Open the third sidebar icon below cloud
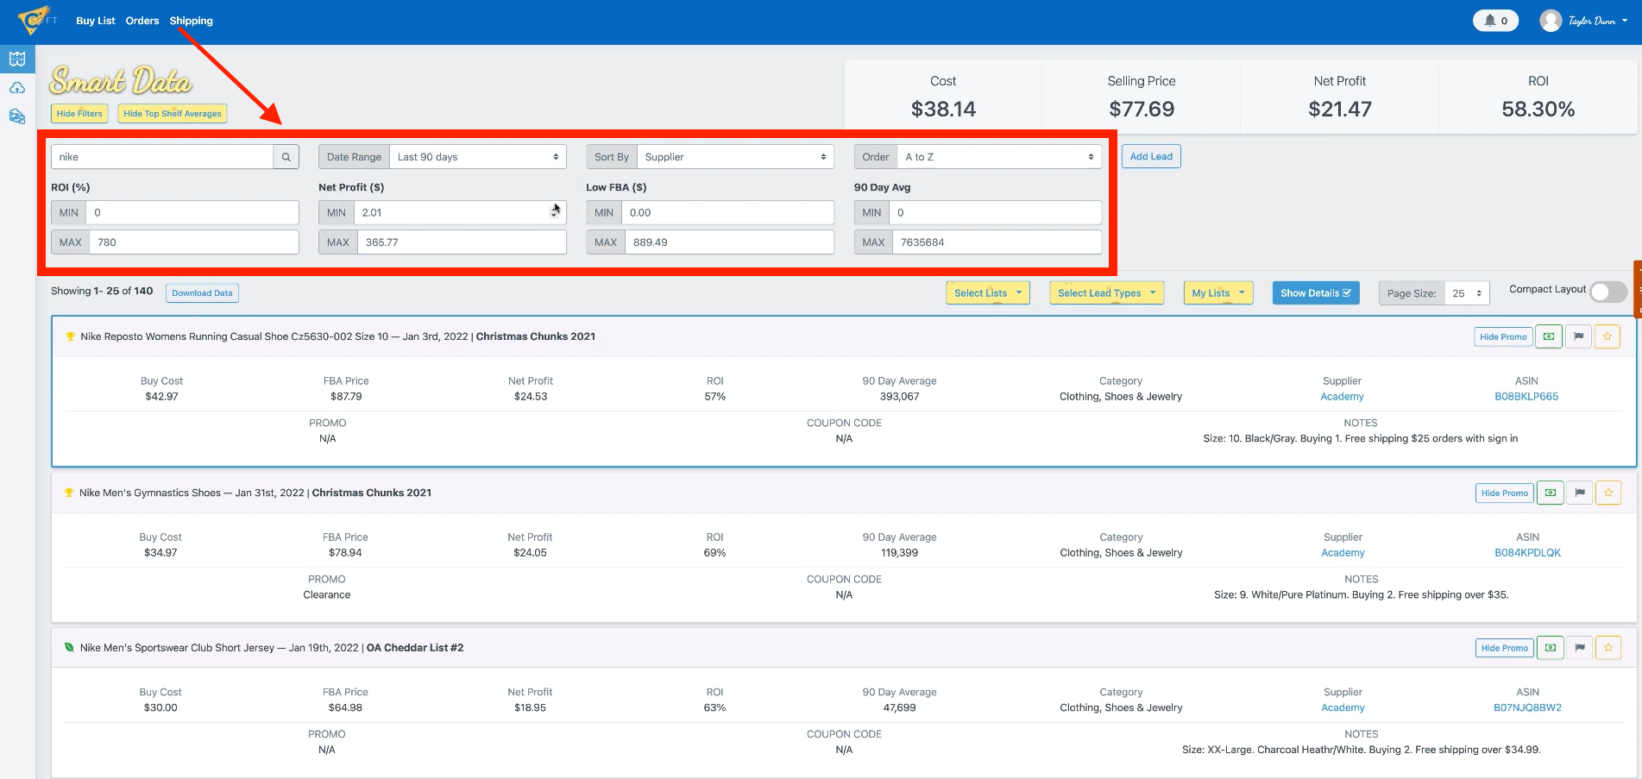The height and width of the screenshot is (779, 1642). (17, 116)
